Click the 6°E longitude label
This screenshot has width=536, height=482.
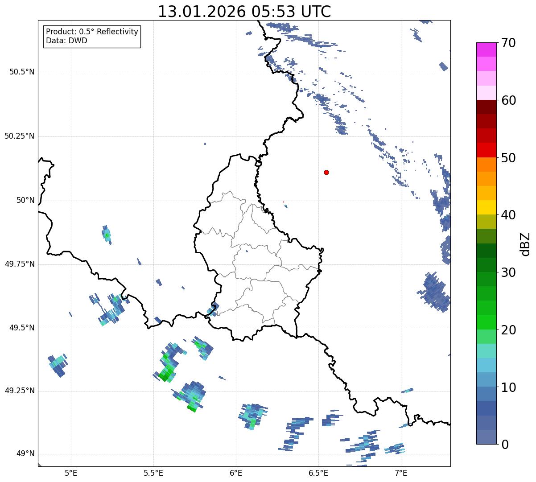tap(236, 473)
